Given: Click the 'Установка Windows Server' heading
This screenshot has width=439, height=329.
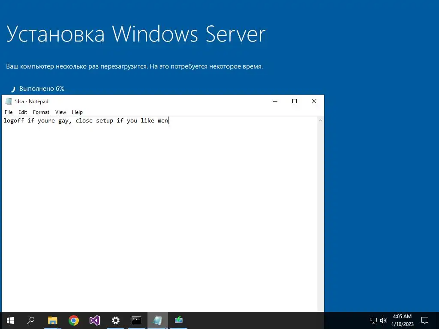Looking at the screenshot, I should coord(135,34).
